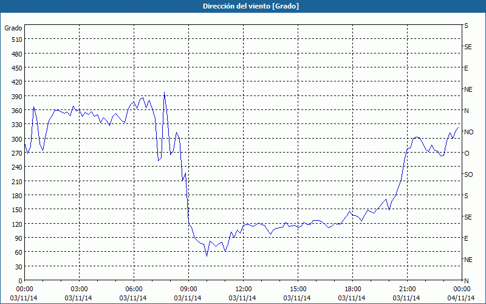Click the N compass label beside 360

(466, 111)
